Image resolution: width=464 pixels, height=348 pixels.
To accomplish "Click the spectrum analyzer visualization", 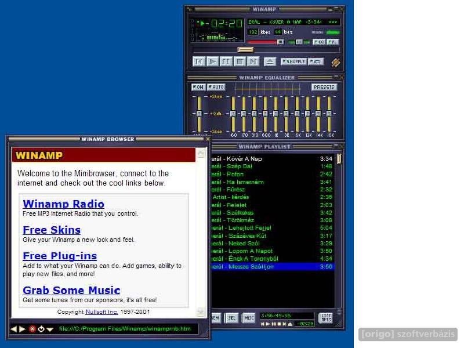I will tap(219, 37).
